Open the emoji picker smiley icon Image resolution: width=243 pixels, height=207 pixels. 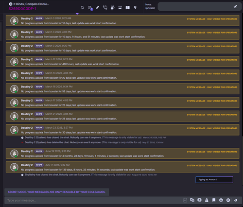221,200
